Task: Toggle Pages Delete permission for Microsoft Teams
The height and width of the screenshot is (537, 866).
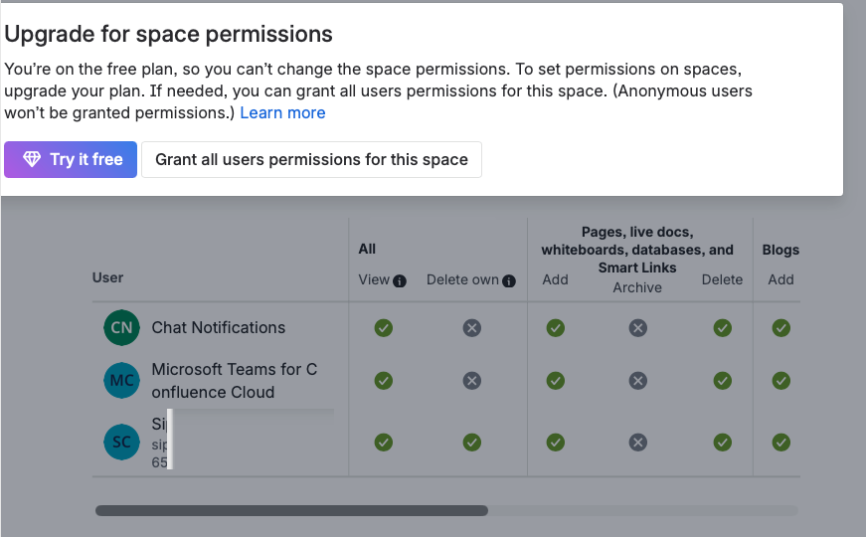Action: click(x=722, y=380)
